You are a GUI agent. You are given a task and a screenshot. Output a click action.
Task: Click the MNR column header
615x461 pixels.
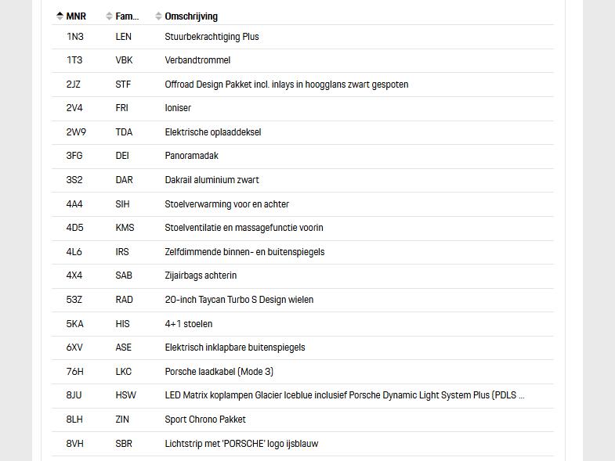click(x=76, y=16)
